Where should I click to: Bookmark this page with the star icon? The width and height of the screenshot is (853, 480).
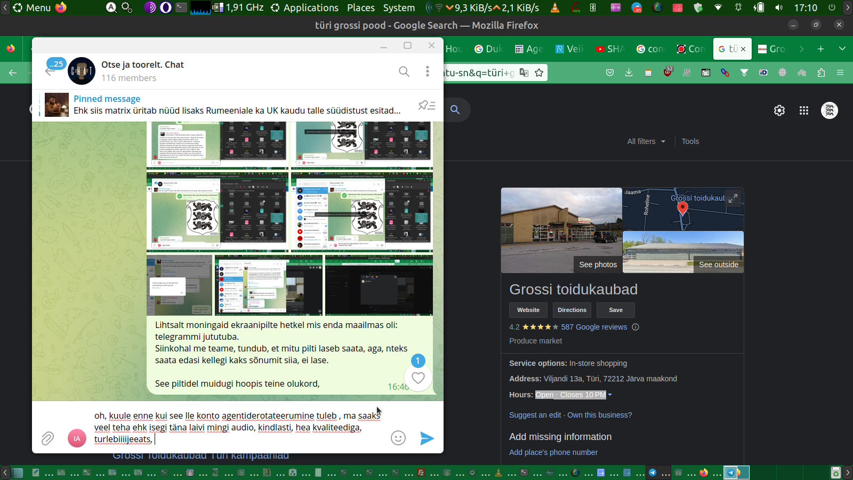539,73
